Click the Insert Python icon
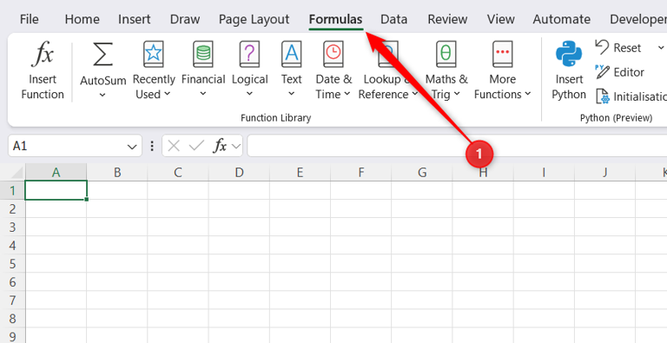Viewport: 667px width, 343px height. click(x=569, y=54)
